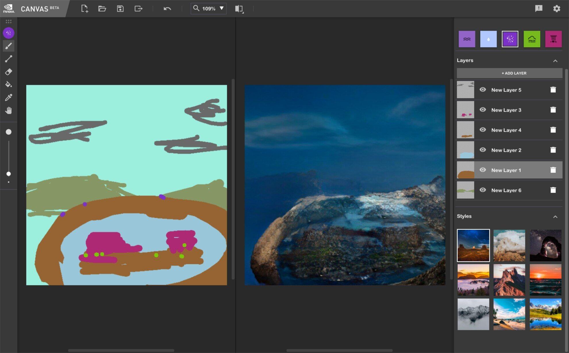The width and height of the screenshot is (569, 353).
Task: Apply the red rocky peaks style
Action: [x=509, y=280]
